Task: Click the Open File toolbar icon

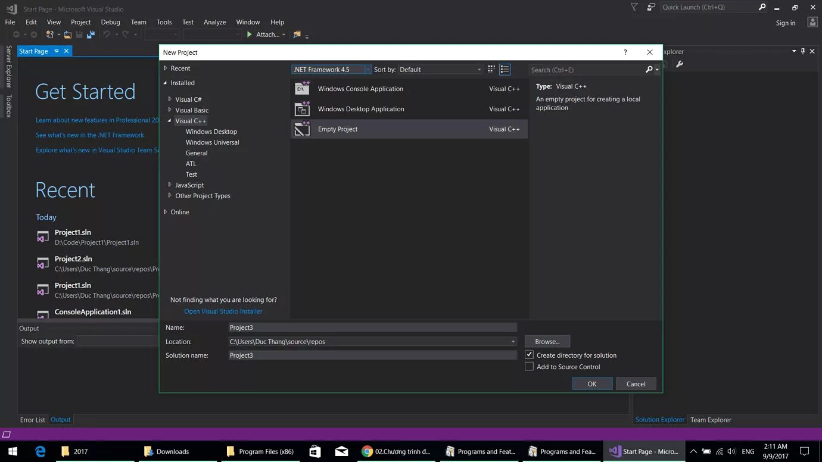Action: tap(68, 35)
